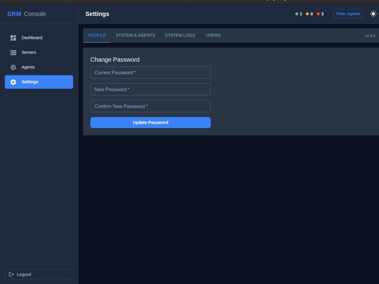Image resolution: width=379 pixels, height=284 pixels.
Task: Open the System Logs tab
Action: click(180, 35)
